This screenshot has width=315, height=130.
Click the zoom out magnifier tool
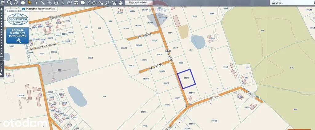tap(16, 2)
